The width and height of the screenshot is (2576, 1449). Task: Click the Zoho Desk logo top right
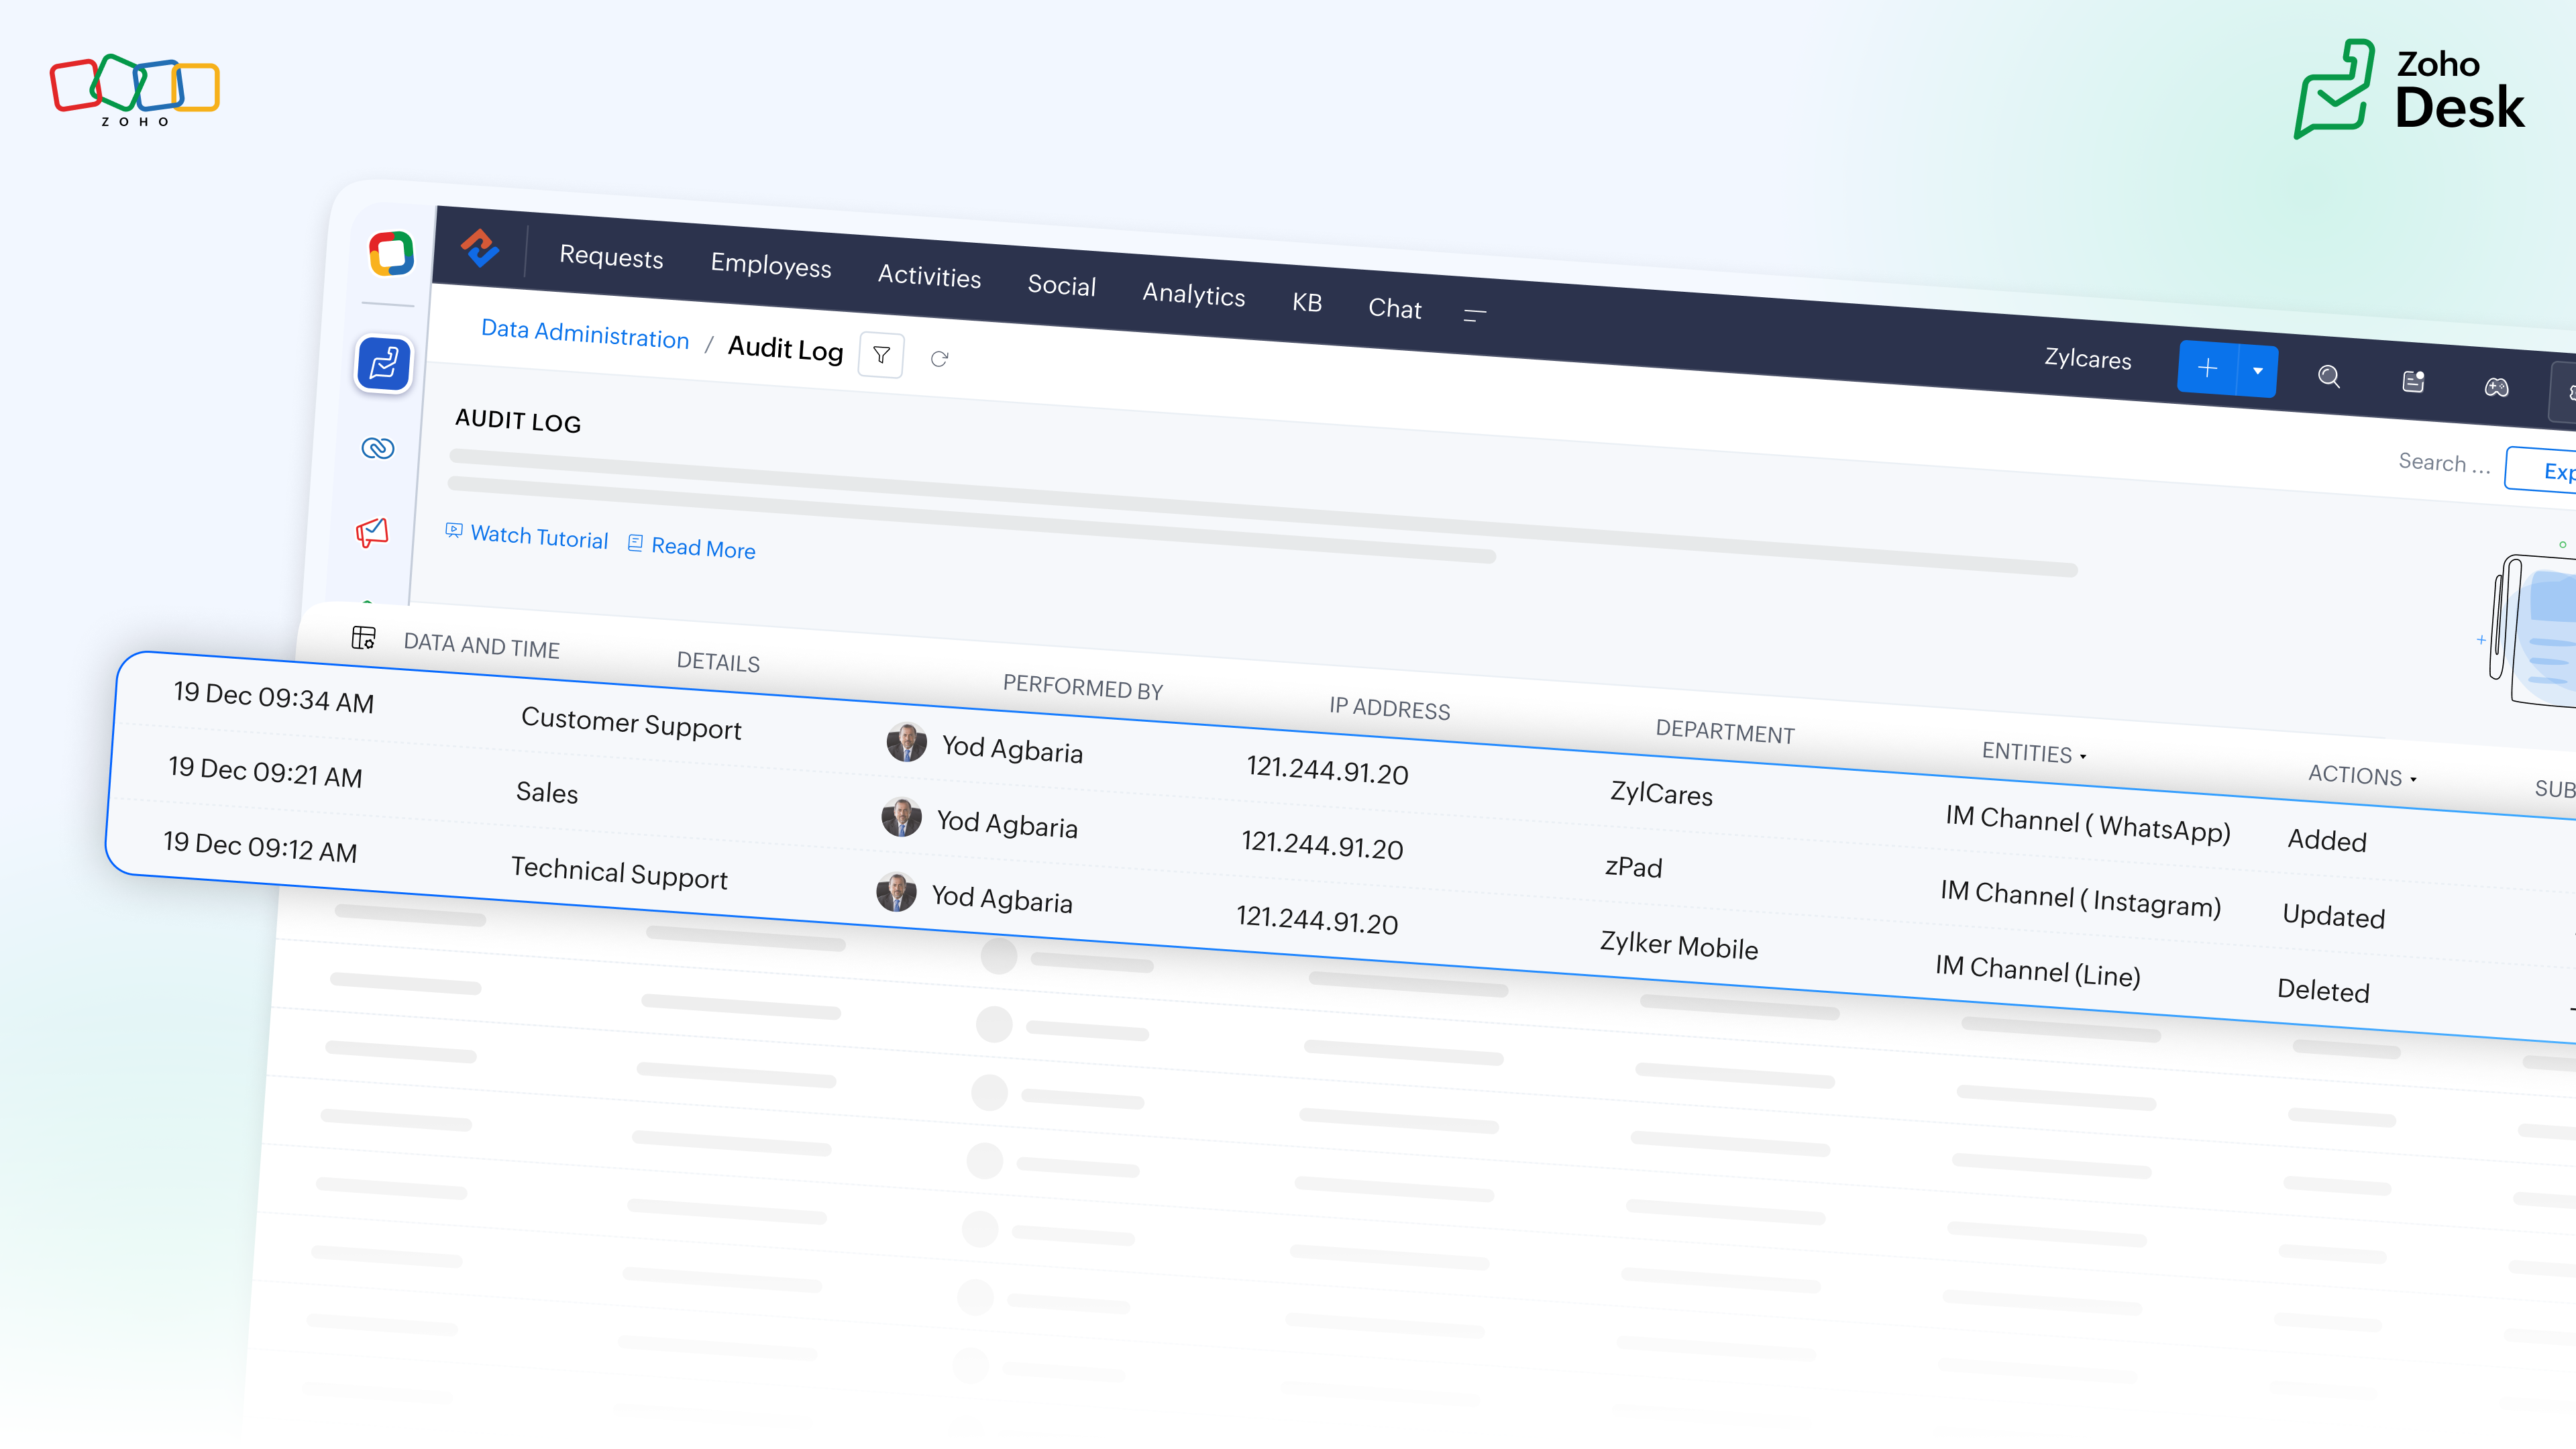tap(2410, 90)
